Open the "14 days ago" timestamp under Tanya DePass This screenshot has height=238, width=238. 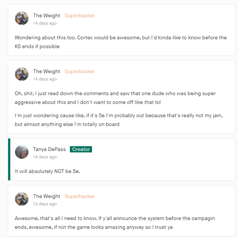[x=45, y=157]
